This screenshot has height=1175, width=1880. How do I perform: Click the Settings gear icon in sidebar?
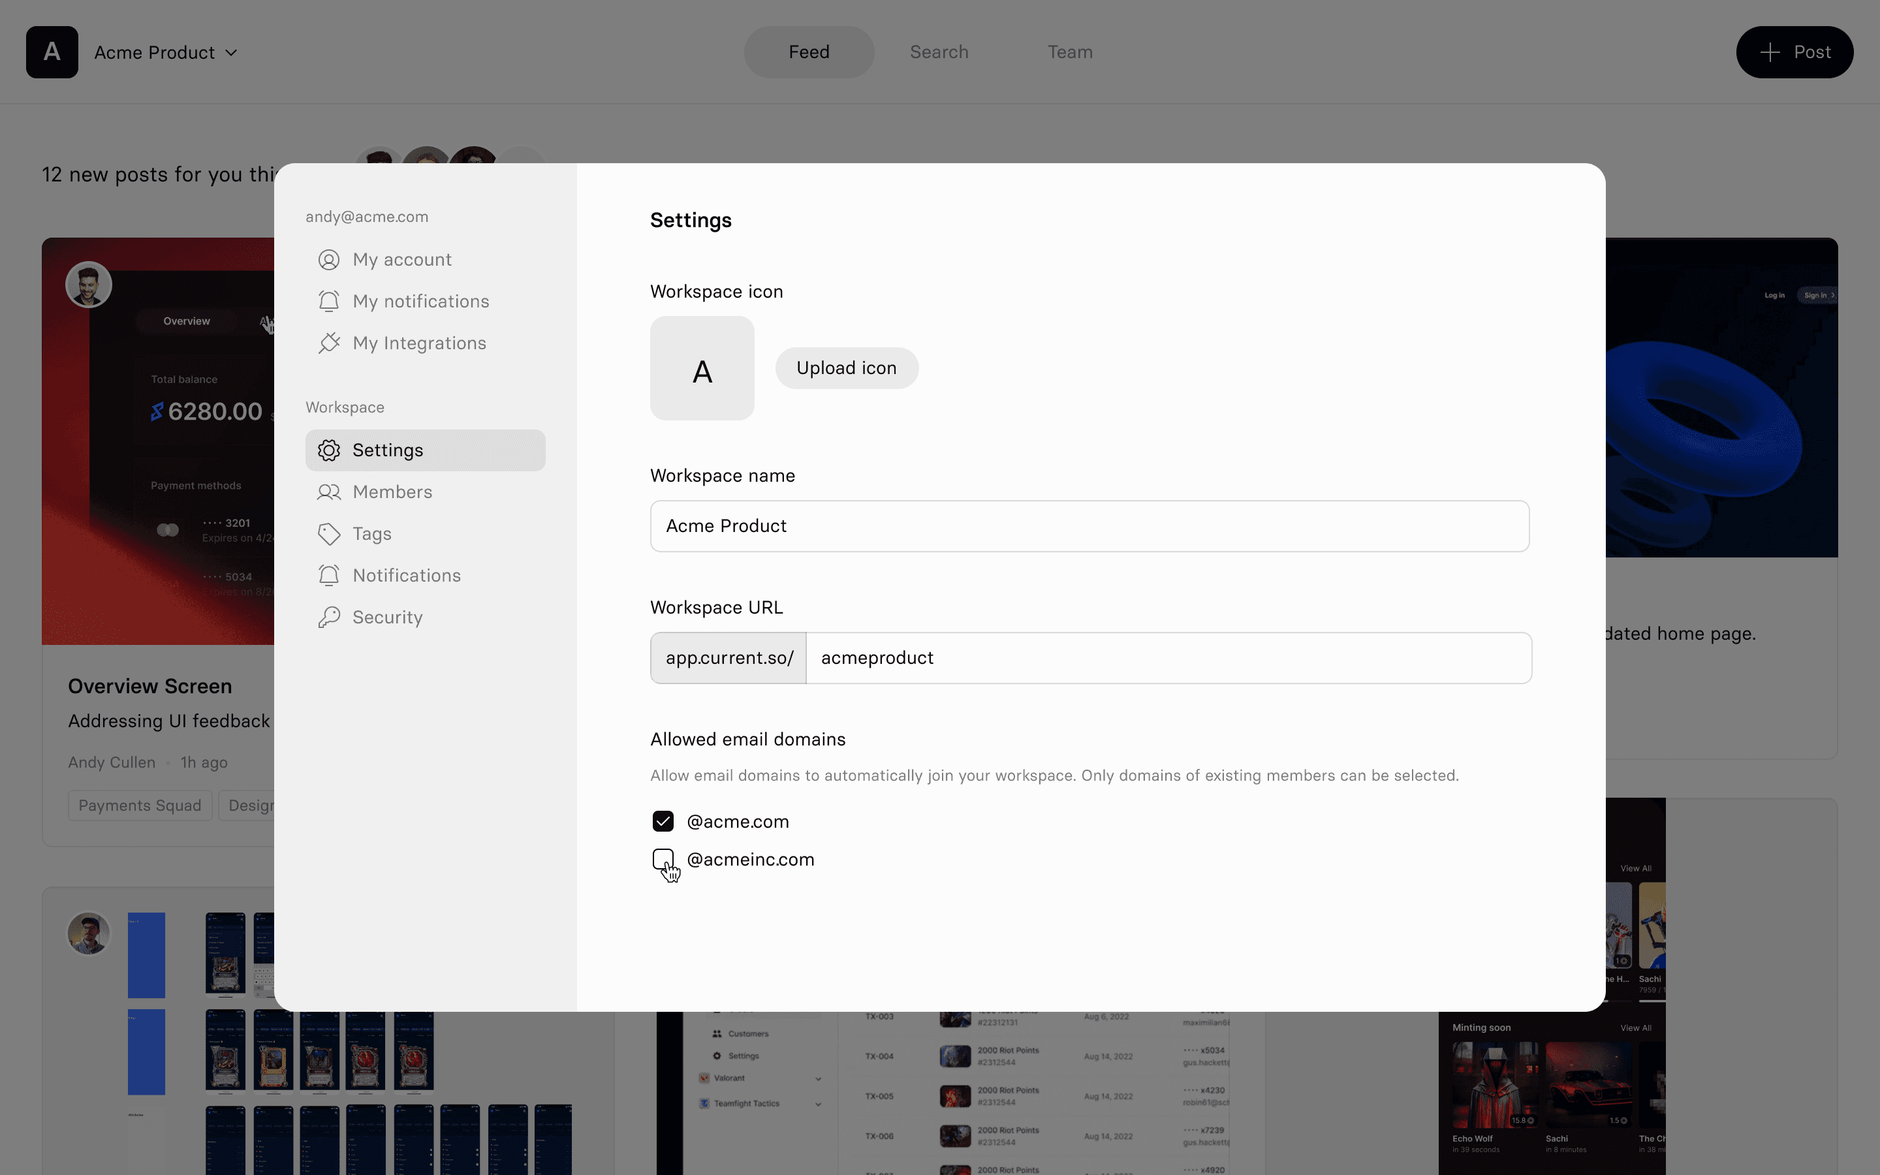click(328, 450)
